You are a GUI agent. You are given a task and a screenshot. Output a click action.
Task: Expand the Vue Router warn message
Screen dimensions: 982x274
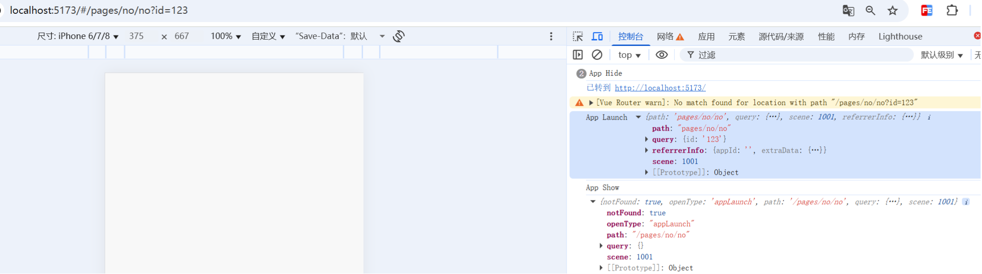click(x=591, y=103)
